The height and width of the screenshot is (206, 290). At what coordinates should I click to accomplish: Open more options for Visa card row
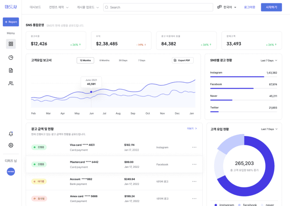point(194,148)
